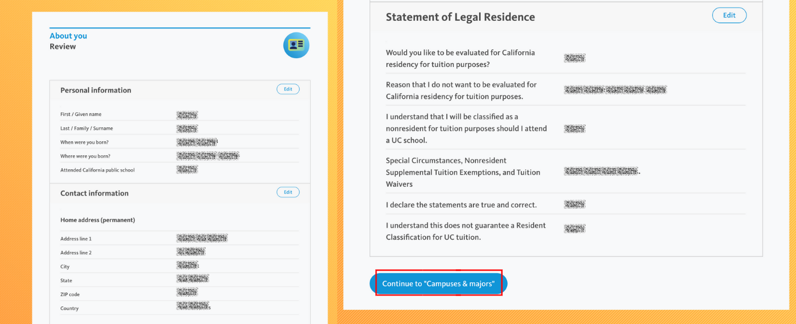Click "Attended California public school" label
The width and height of the screenshot is (796, 324).
click(x=97, y=170)
